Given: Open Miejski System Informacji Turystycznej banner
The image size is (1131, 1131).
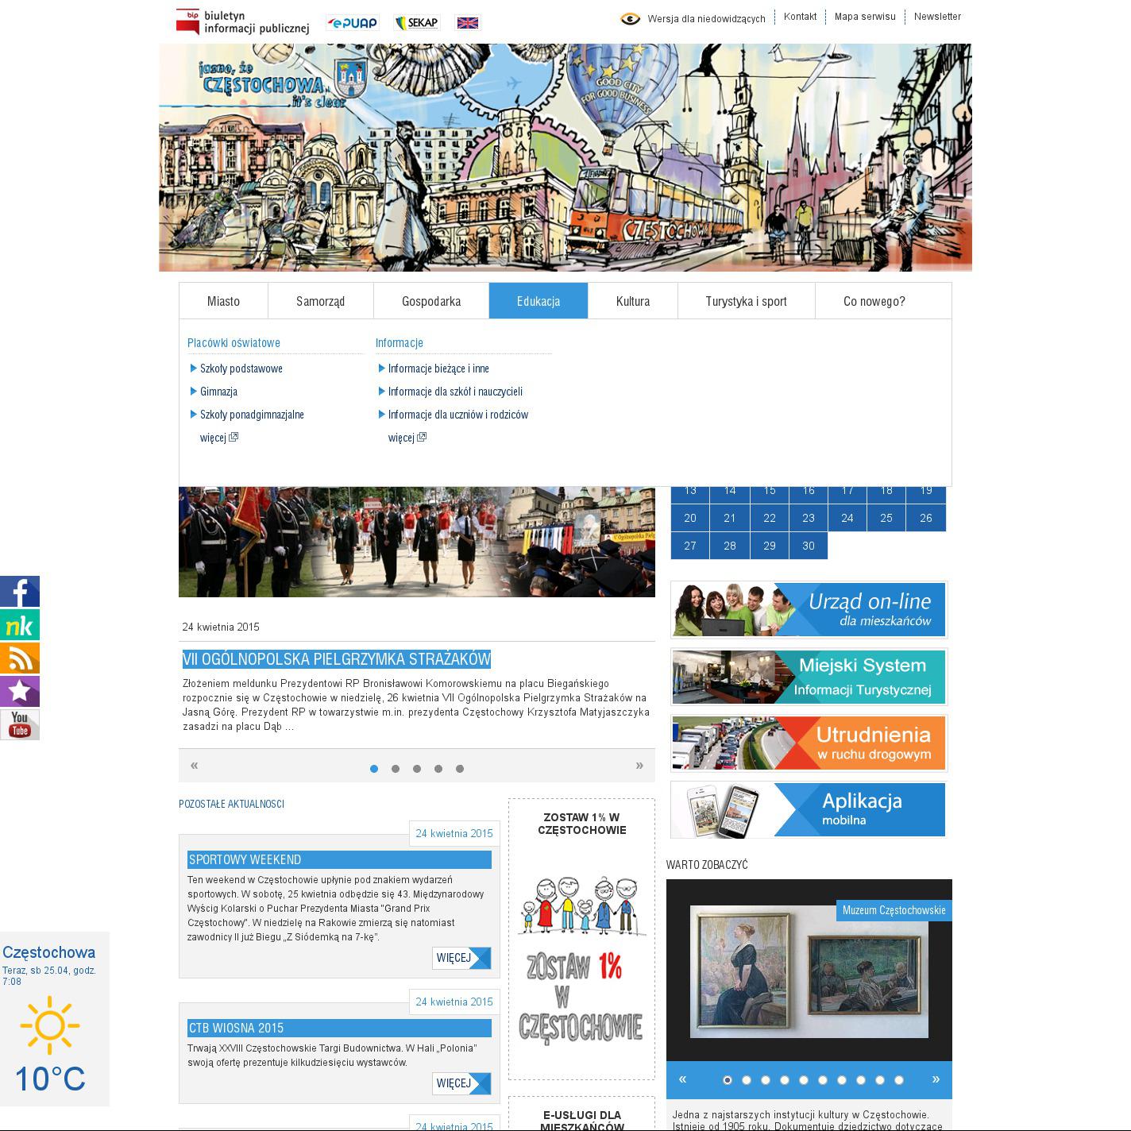Looking at the screenshot, I should click(809, 677).
